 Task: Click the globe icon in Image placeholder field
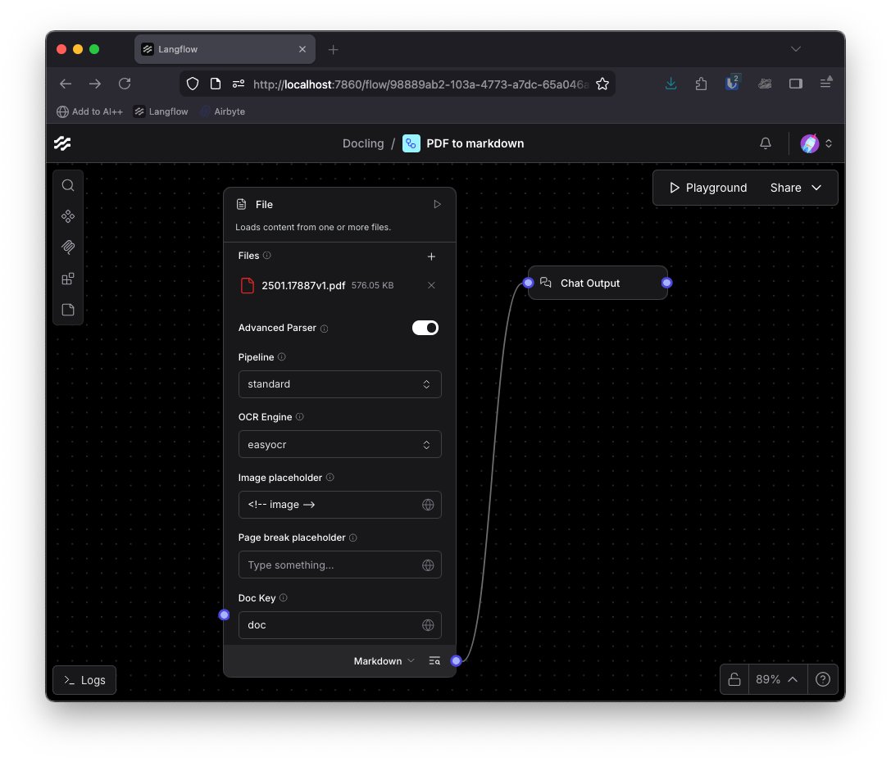[x=428, y=505]
